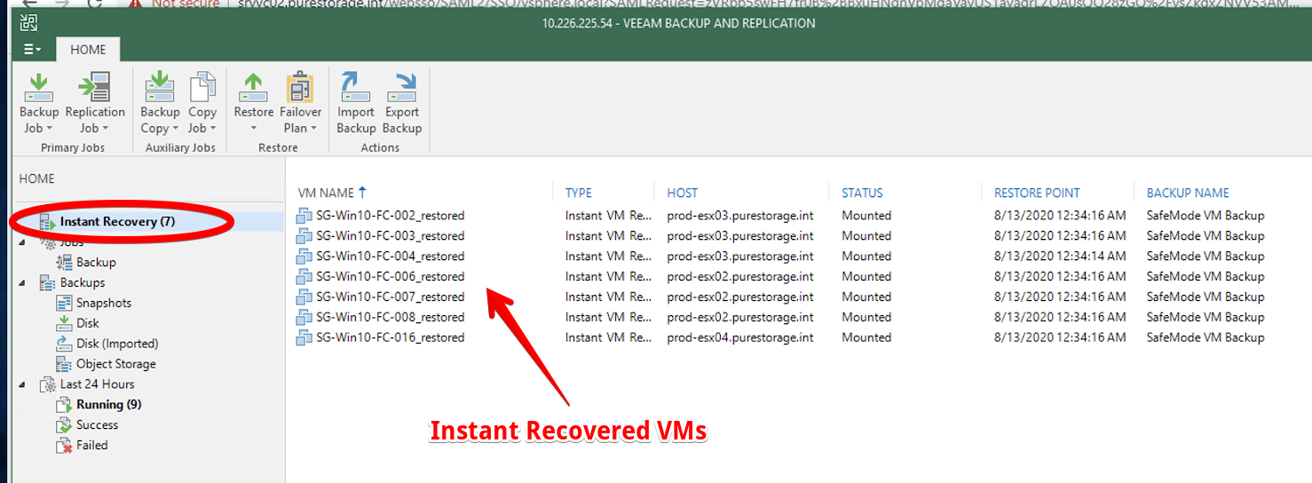Open the main hamburger menu
The height and width of the screenshot is (483, 1312).
point(32,50)
